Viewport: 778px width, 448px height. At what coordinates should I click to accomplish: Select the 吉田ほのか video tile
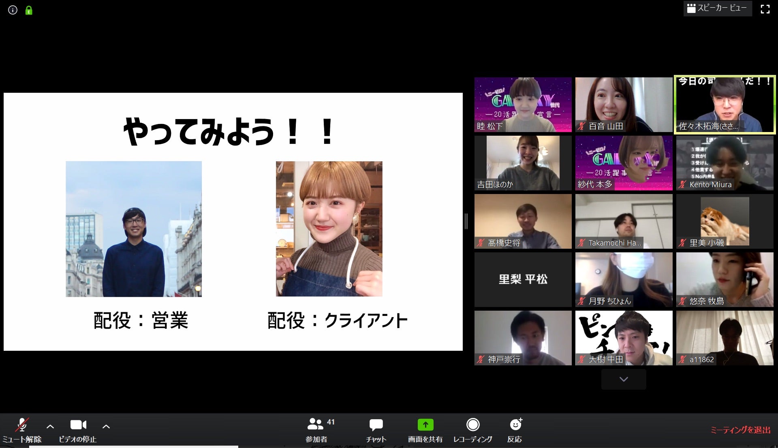(523, 163)
